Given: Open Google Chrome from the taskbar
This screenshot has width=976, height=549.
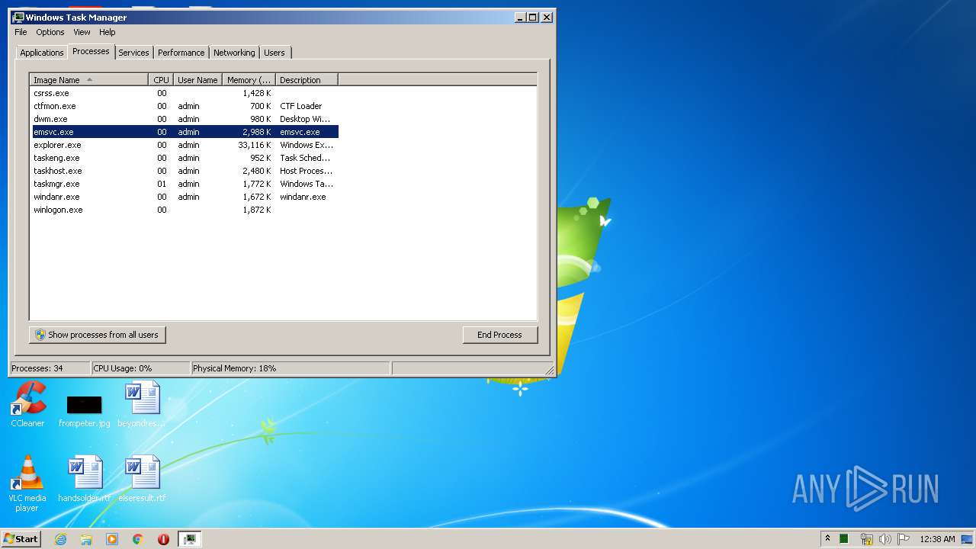Looking at the screenshot, I should (x=137, y=539).
